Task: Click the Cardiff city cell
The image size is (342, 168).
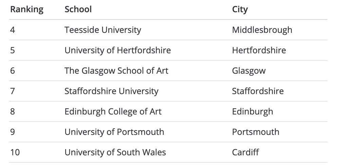Action: [245, 152]
